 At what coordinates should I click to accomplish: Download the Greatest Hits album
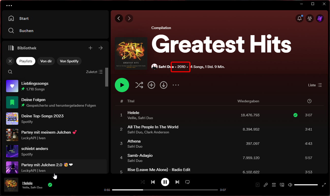point(164,85)
